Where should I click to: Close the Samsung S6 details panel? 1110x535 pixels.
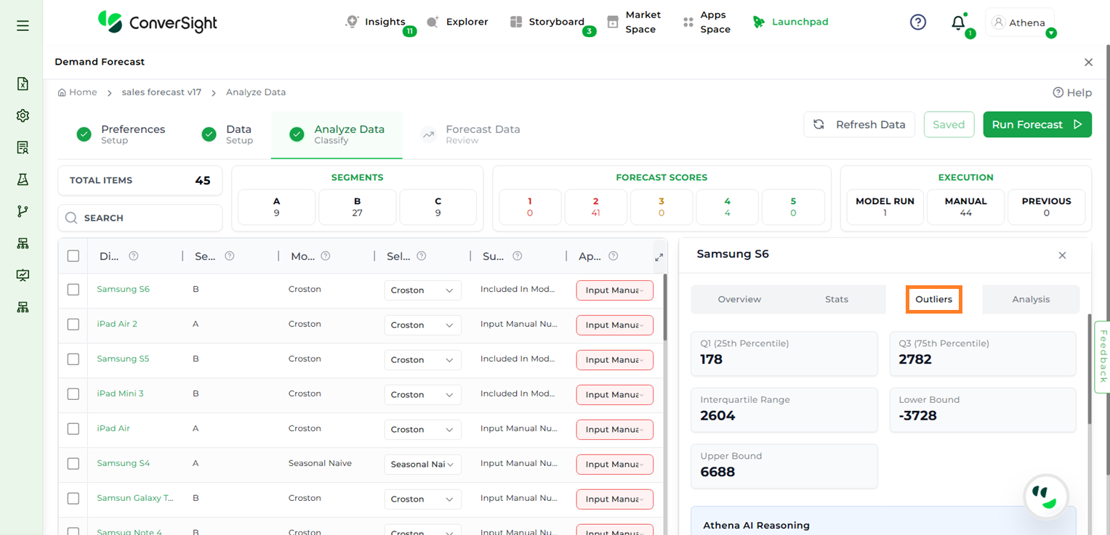coord(1062,256)
